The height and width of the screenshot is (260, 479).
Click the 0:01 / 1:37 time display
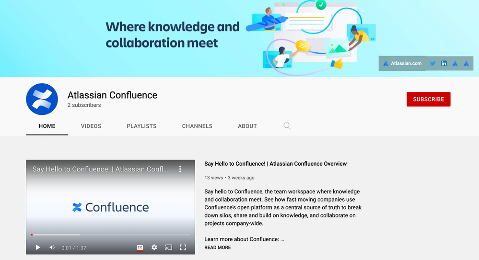74,248
